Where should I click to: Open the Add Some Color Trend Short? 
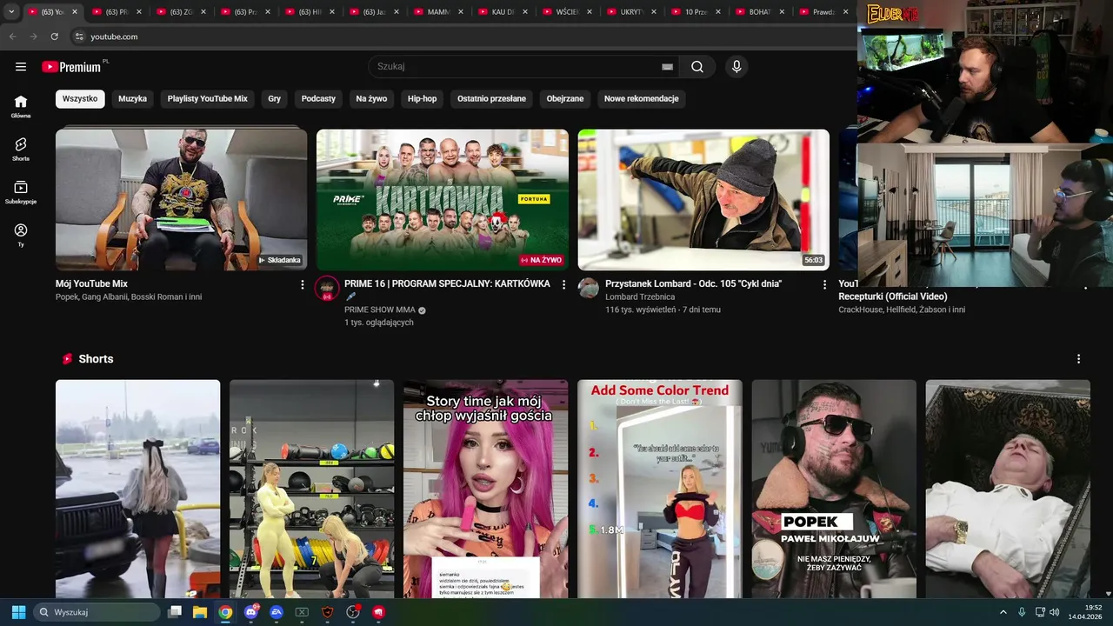(660, 489)
